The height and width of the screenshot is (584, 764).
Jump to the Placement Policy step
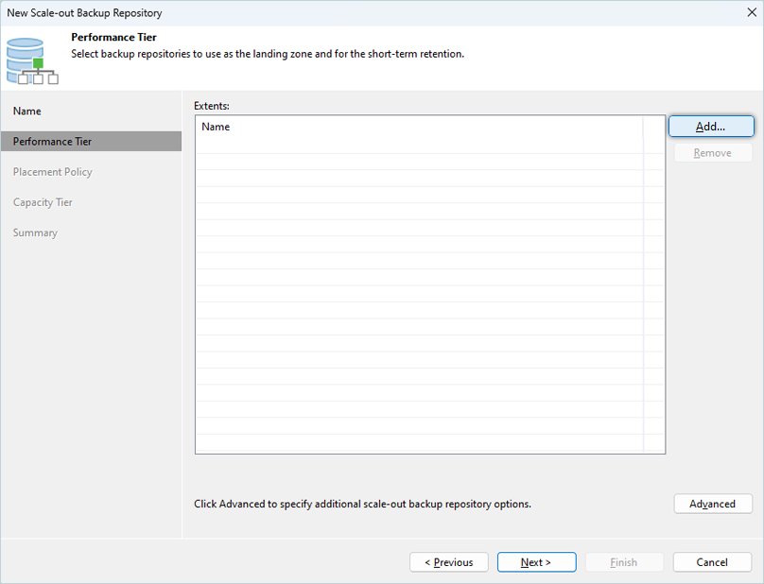53,172
